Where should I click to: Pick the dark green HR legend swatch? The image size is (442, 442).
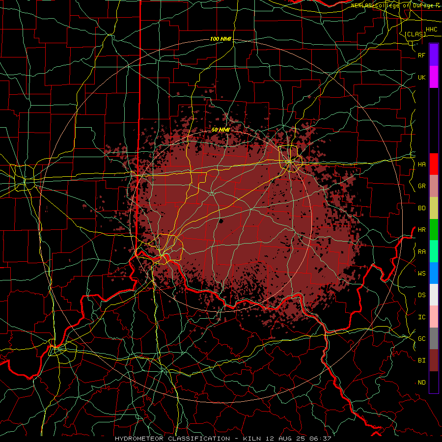click(434, 230)
